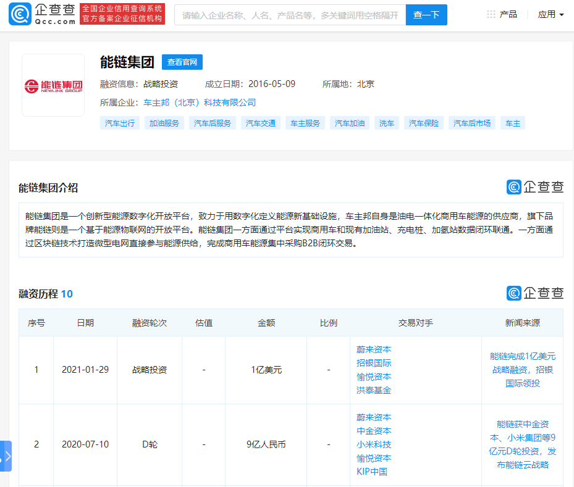Image resolution: width=574 pixels, height=487 pixels.
Task: Click the product grid icon
Action: 491,14
